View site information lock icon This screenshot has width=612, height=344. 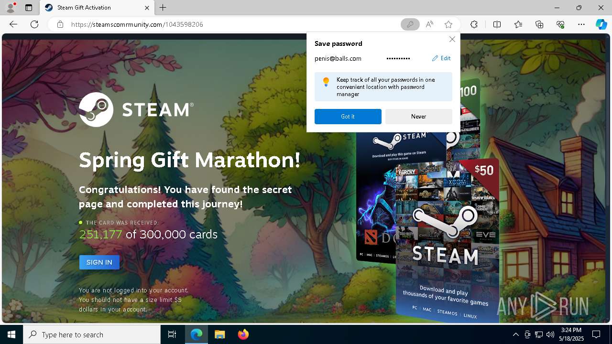60,24
